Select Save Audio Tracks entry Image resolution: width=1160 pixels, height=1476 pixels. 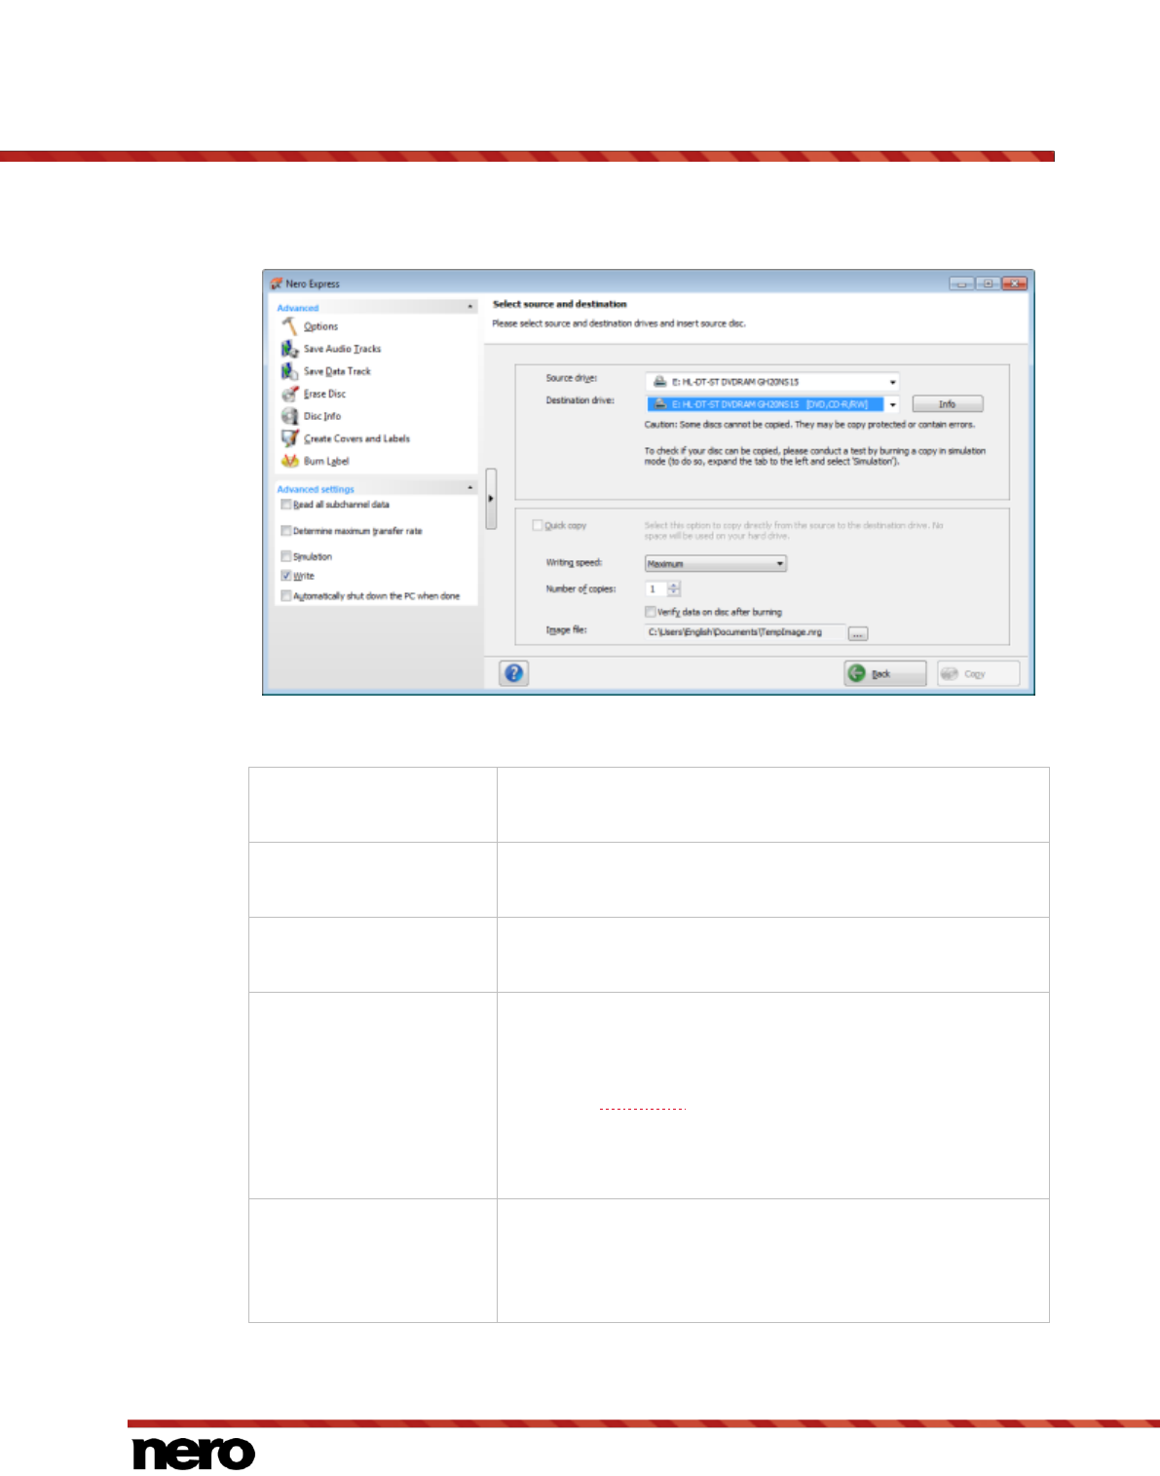click(342, 349)
